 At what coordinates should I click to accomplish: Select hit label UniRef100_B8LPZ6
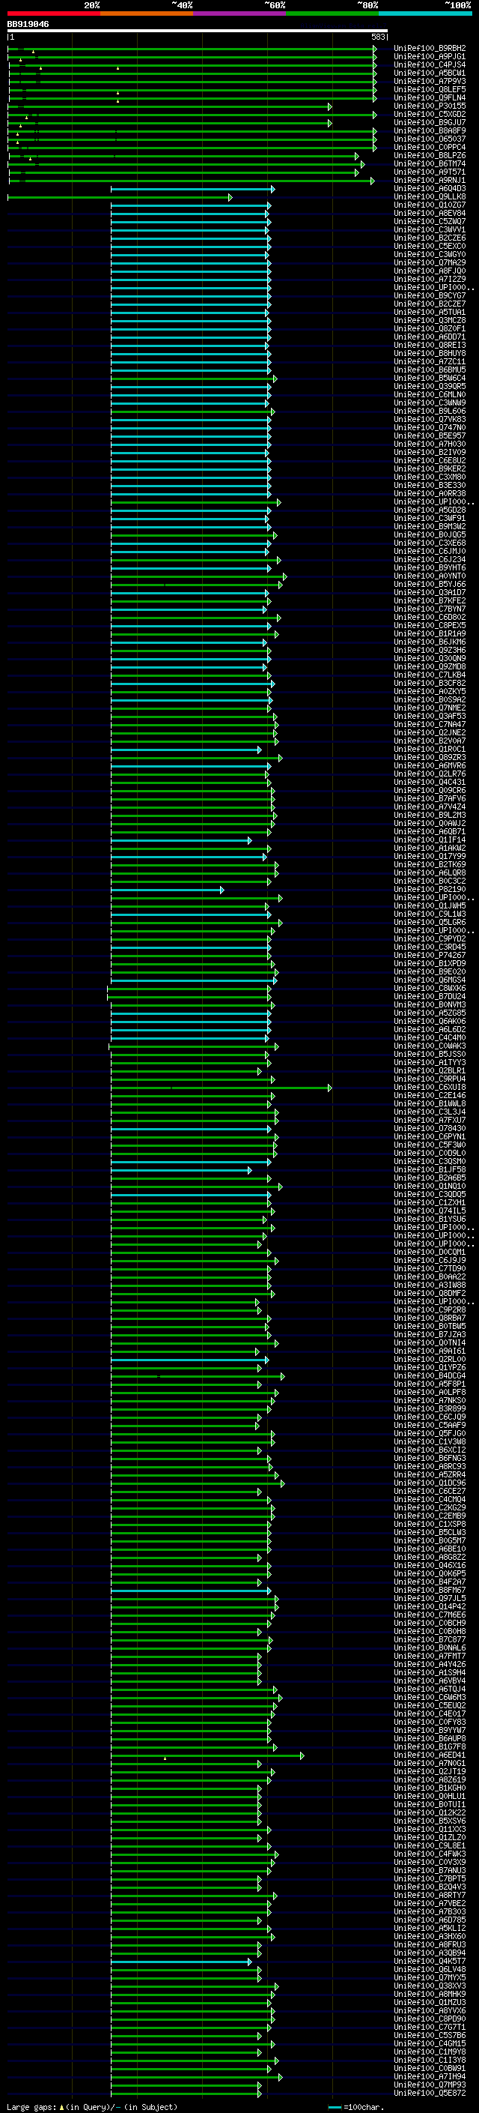pos(430,156)
